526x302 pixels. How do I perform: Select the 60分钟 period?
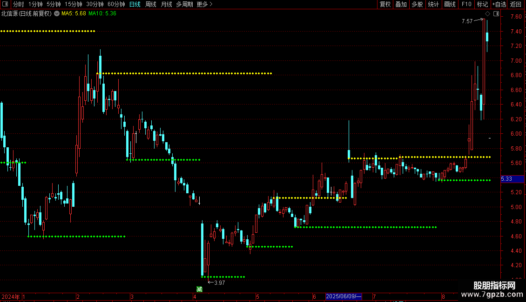[x=116, y=4]
